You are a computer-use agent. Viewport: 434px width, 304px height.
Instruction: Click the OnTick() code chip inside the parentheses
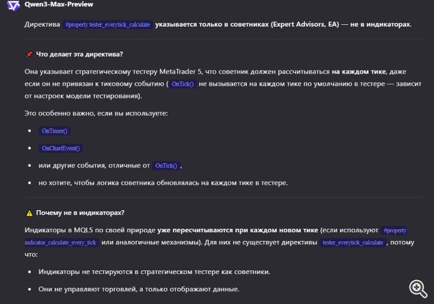(182, 84)
